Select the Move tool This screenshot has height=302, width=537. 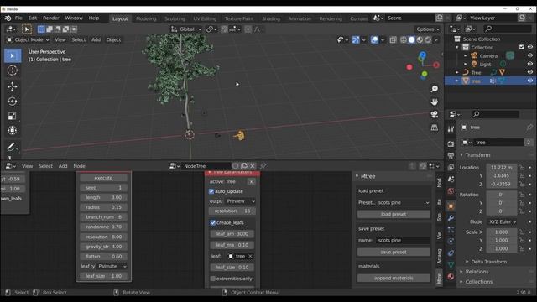[x=13, y=86]
